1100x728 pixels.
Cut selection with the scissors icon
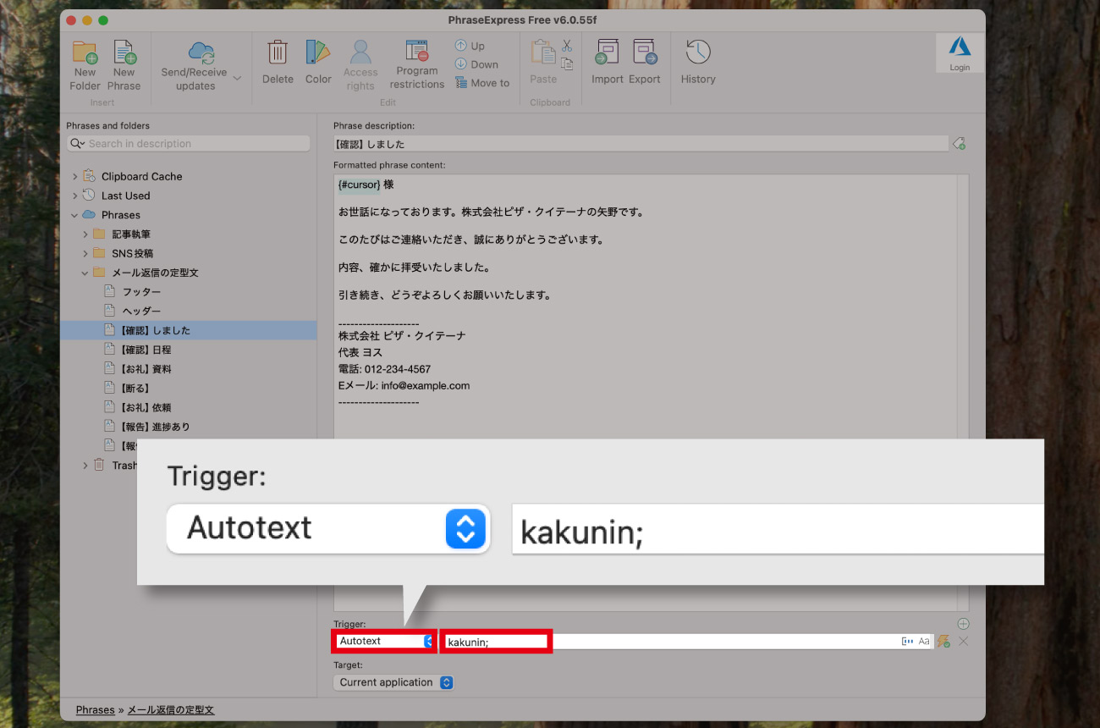(567, 46)
